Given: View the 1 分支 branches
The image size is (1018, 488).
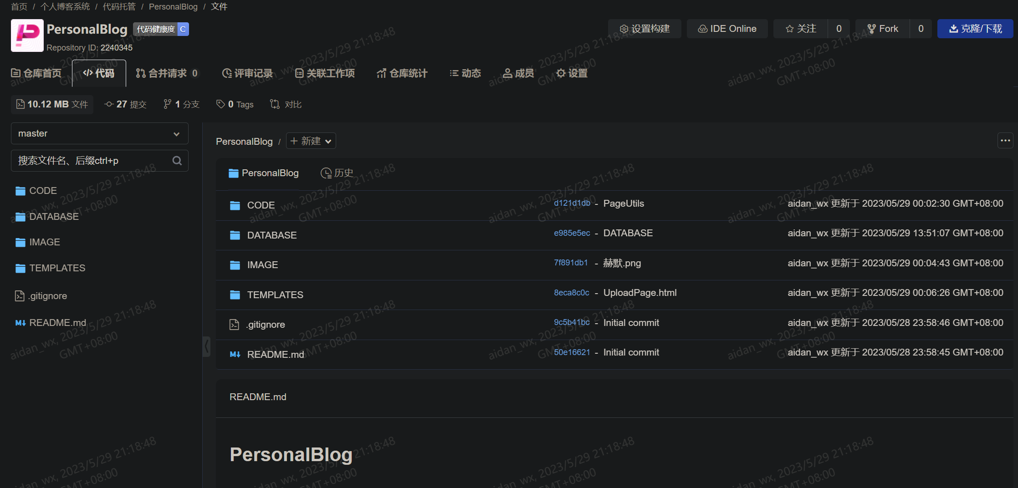Looking at the screenshot, I should point(181,104).
